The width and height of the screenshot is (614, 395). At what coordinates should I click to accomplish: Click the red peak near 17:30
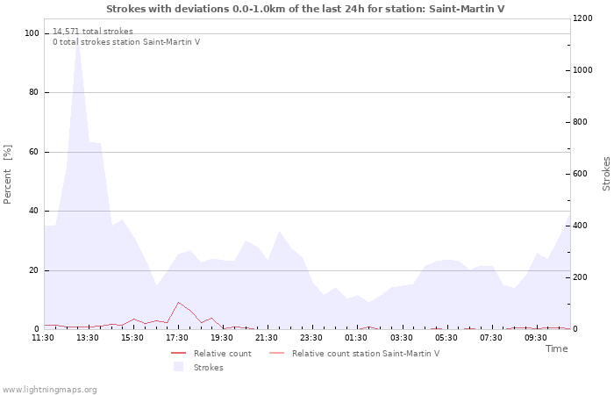pos(179,302)
